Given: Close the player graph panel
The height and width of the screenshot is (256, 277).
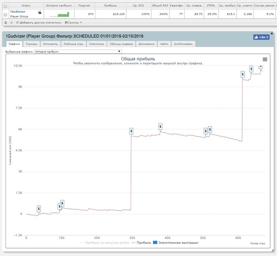Looking at the screenshot, I should pos(272,33).
